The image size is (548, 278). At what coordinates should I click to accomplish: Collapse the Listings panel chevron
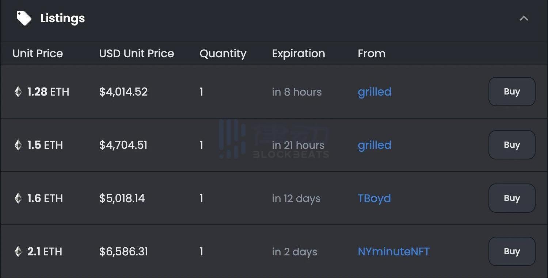coord(524,18)
